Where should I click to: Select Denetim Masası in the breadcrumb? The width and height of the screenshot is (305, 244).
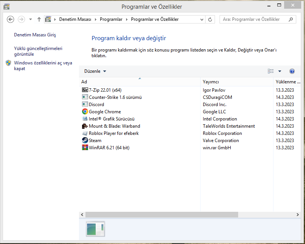[x=75, y=19]
